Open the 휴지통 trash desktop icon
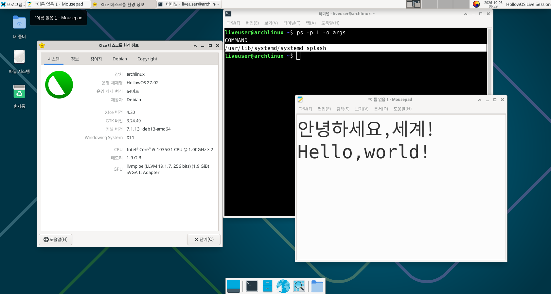Screen dimensions: 551x294 [x=19, y=97]
